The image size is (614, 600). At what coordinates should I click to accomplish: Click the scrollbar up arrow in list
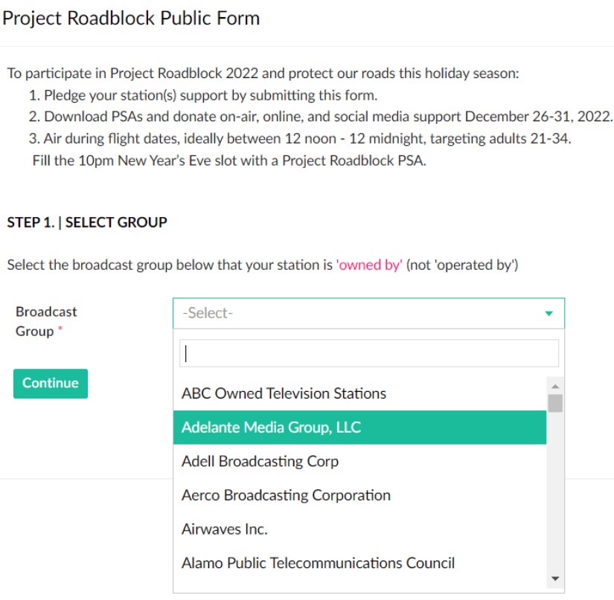coord(554,386)
